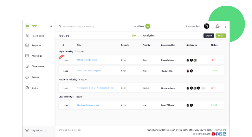Screen dimensions: 252x137
Task: Open Anthony Paul's profile avatar
Action: [207, 26]
